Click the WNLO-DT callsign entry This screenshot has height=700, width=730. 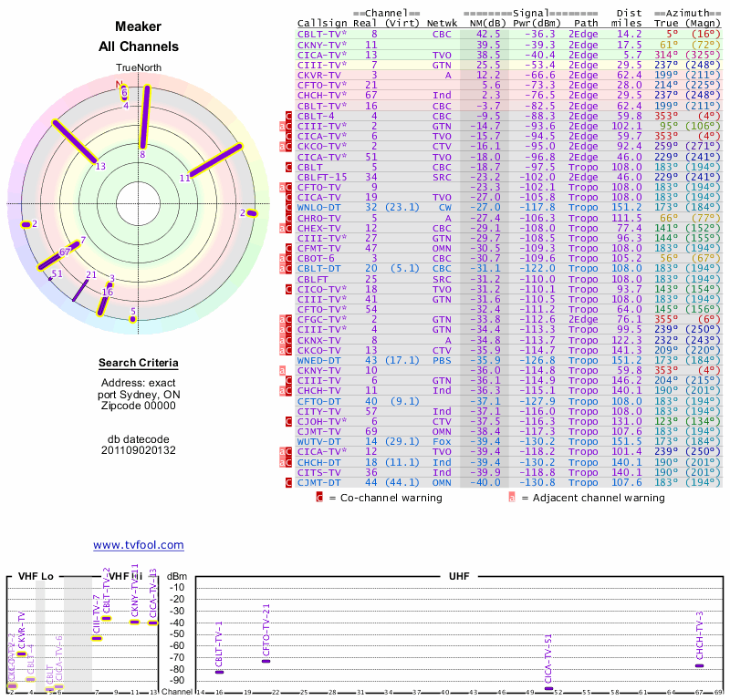tap(318, 207)
